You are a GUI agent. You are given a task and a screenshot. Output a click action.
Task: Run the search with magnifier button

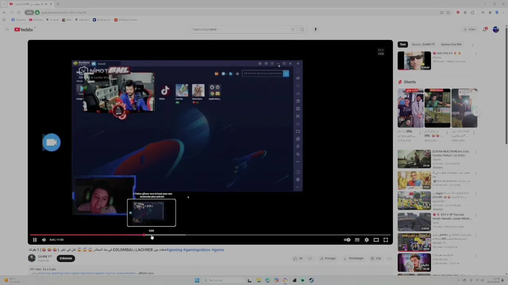(x=302, y=29)
